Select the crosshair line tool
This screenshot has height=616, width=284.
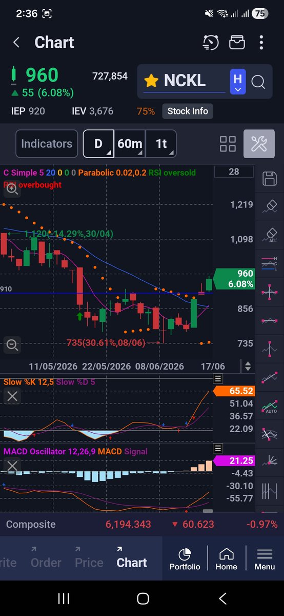[269, 292]
